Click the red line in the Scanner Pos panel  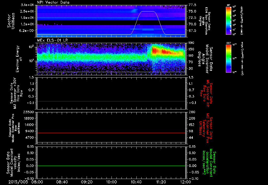click(x=111, y=133)
